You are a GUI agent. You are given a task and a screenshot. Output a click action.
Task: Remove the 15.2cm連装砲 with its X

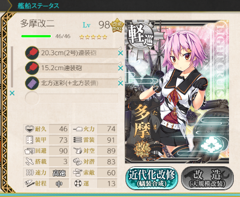pyautogui.click(x=121, y=68)
